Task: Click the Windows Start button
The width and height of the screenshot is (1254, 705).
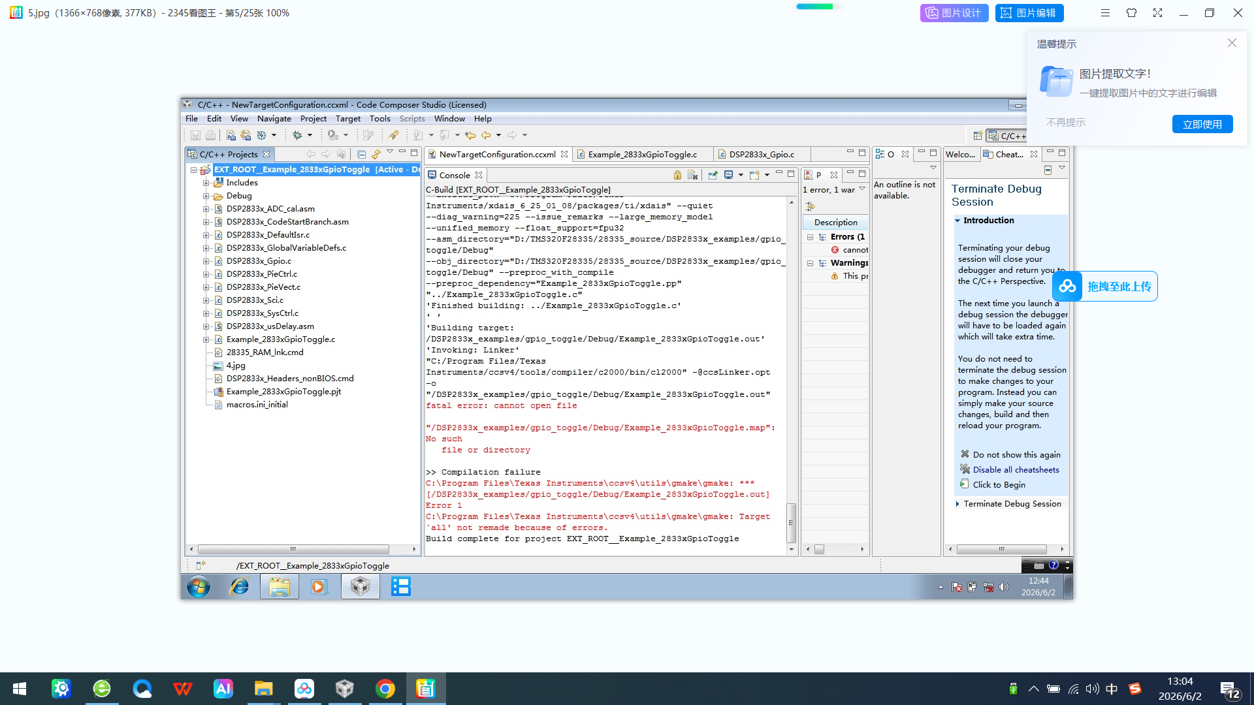Action: point(20,689)
